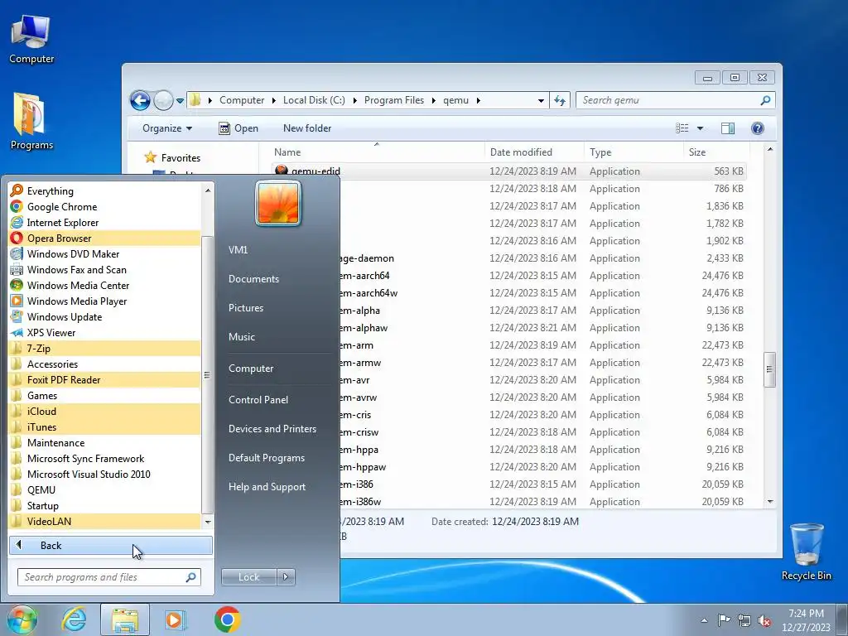This screenshot has height=636, width=848.
Task: Click the Lock button
Action: click(x=248, y=577)
